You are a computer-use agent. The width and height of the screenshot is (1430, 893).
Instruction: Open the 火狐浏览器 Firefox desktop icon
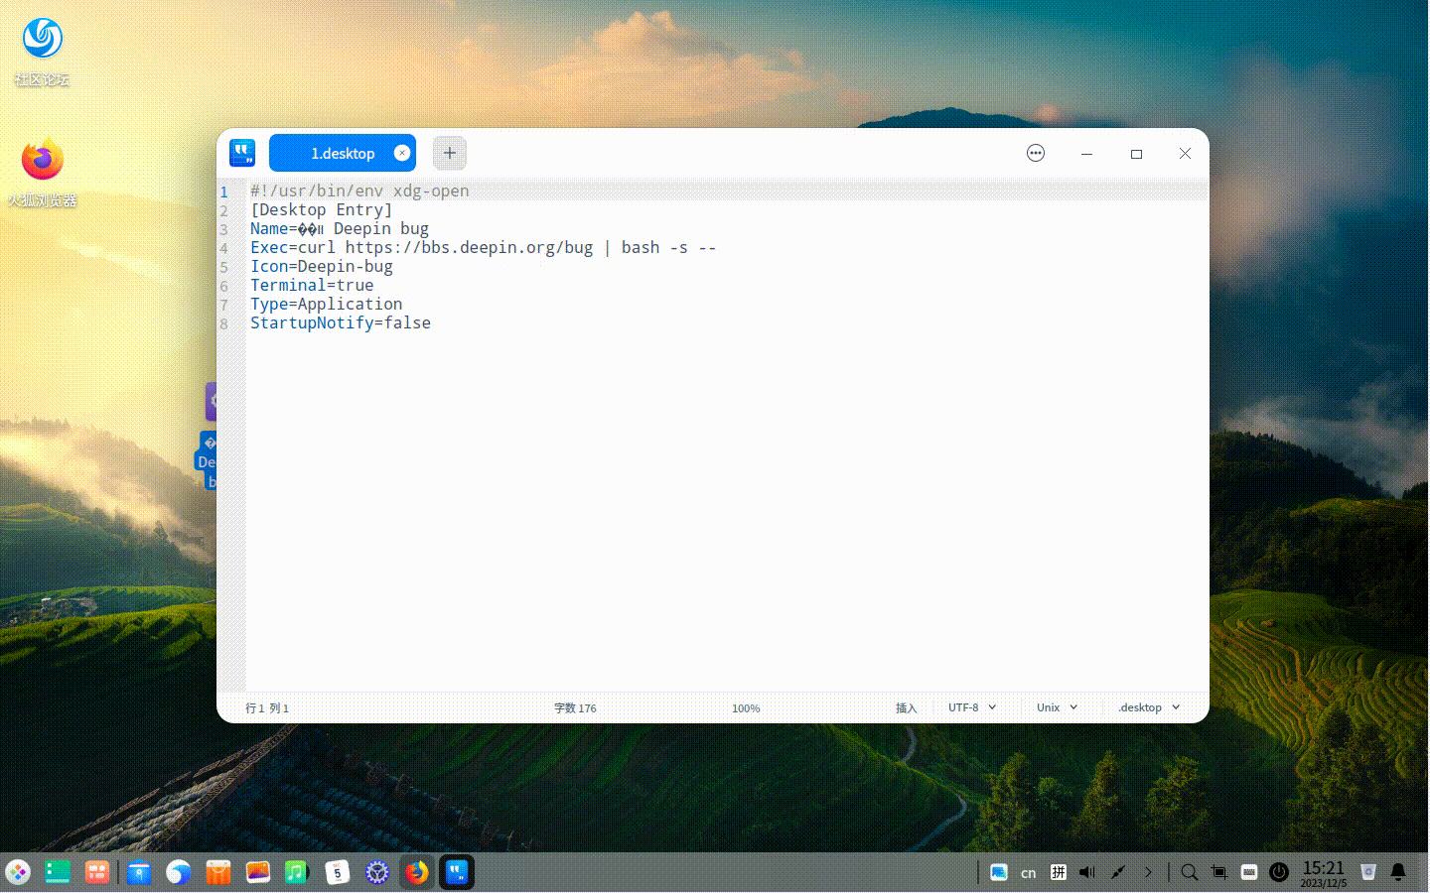[42, 171]
